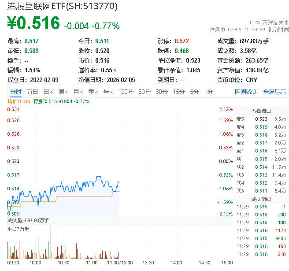Click 全屏显示 to view fullscreen
The width and height of the screenshot is (289, 271).
point(274,92)
